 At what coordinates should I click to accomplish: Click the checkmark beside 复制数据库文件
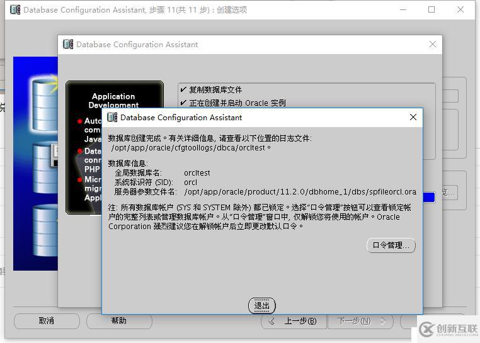click(183, 89)
